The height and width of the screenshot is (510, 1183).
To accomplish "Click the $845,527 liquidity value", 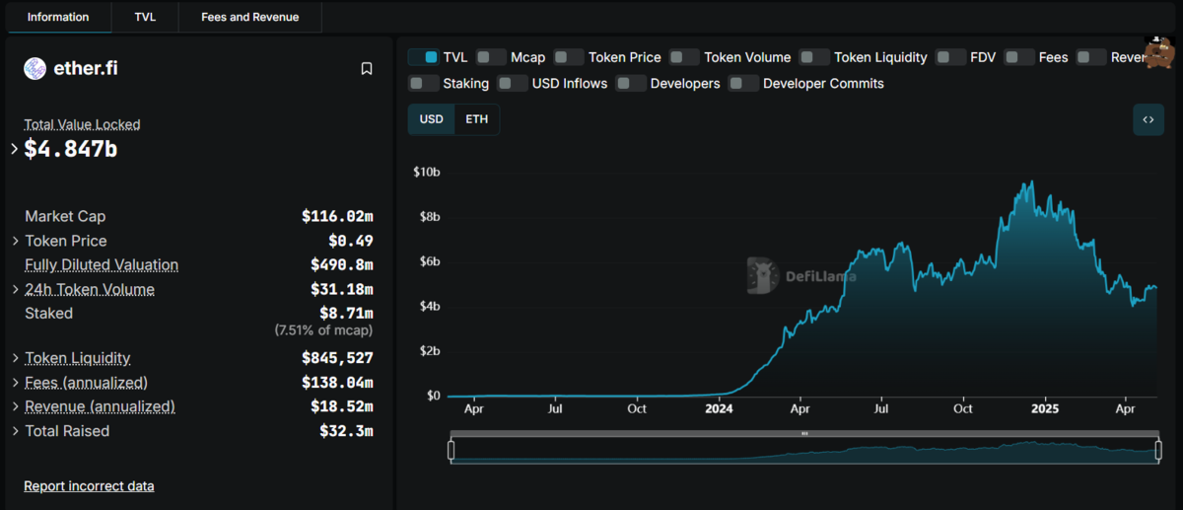I will coord(337,358).
